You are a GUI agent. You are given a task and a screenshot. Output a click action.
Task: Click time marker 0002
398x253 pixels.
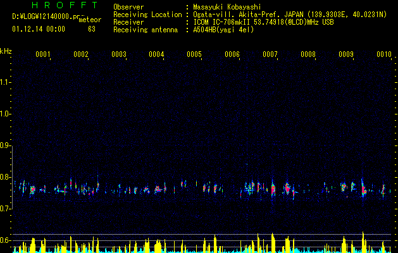click(81, 54)
